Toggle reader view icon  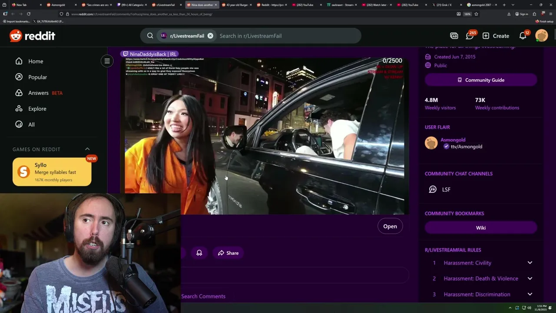459,14
